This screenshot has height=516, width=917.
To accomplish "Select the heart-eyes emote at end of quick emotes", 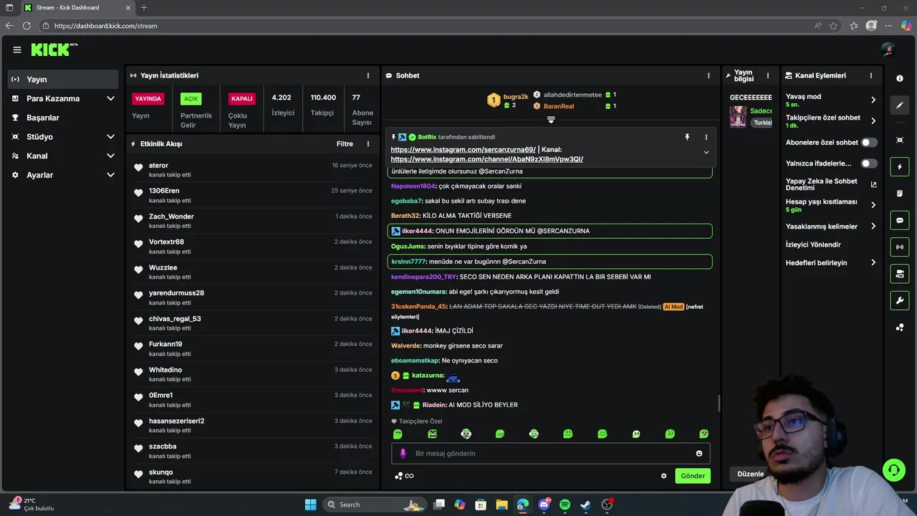I will 704,434.
